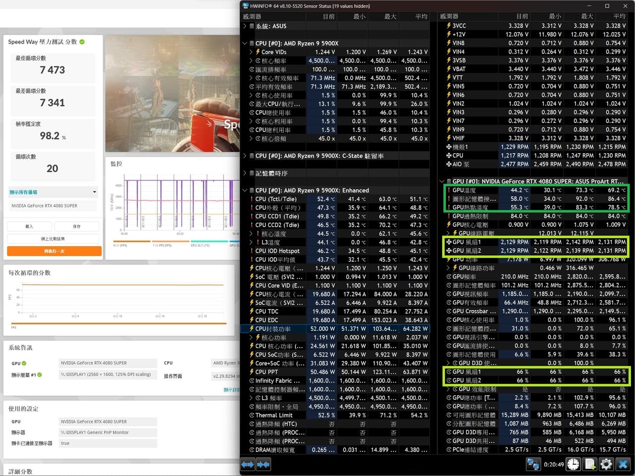This screenshot has width=635, height=476.
Task: Expand the L3 頻率 sub-rows
Action: tap(251, 398)
